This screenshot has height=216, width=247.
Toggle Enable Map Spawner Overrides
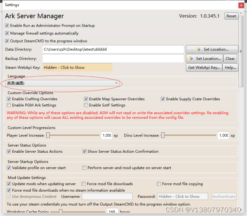(x=86, y=99)
